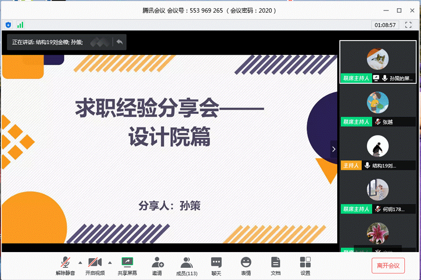
Task: Open the 邀请 invite icon
Action: (157, 265)
